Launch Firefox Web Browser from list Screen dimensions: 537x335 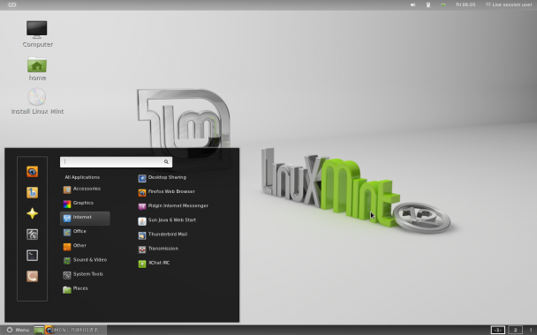[x=166, y=192]
